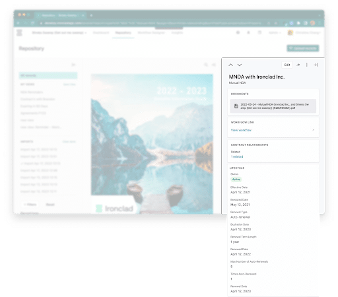Click the share arrow icon beside Edit
This screenshot has width=338, height=297.
pyautogui.click(x=298, y=65)
